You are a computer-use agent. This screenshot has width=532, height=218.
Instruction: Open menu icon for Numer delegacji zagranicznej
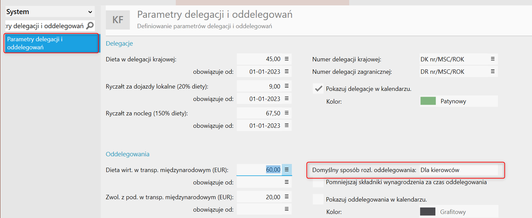[x=493, y=71]
